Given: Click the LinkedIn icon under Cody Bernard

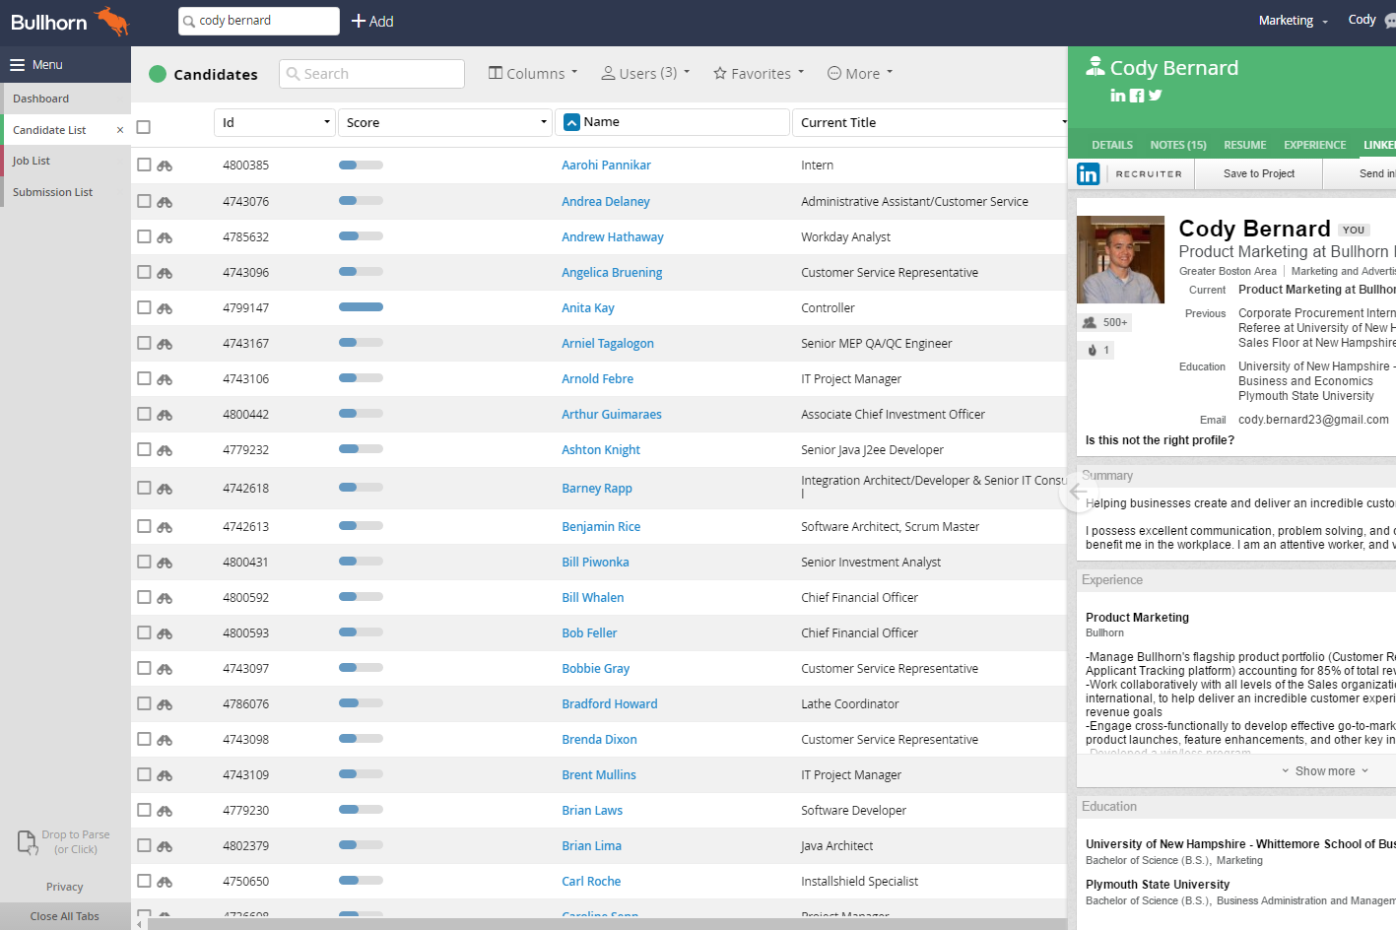Looking at the screenshot, I should [1117, 96].
